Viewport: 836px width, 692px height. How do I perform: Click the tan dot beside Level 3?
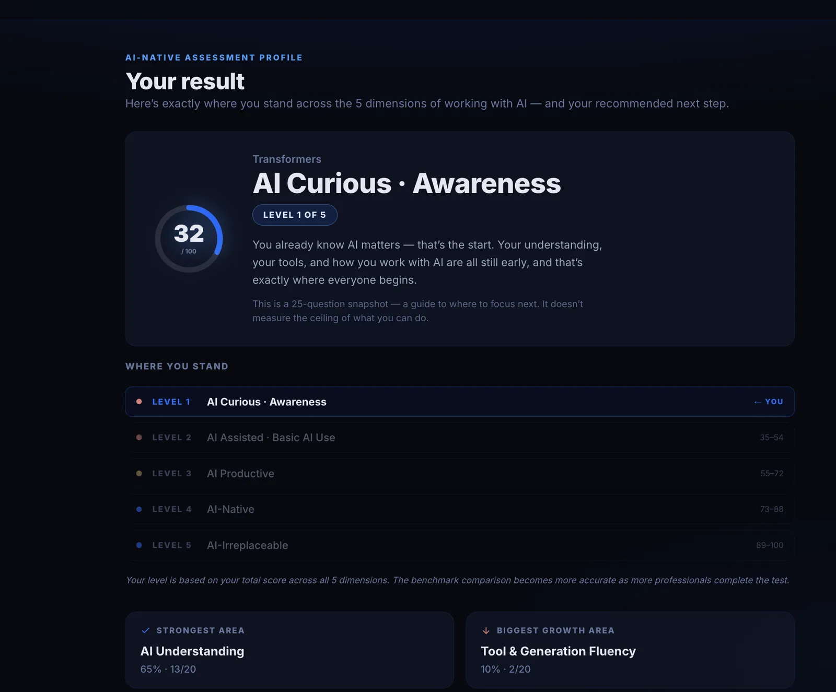(139, 474)
